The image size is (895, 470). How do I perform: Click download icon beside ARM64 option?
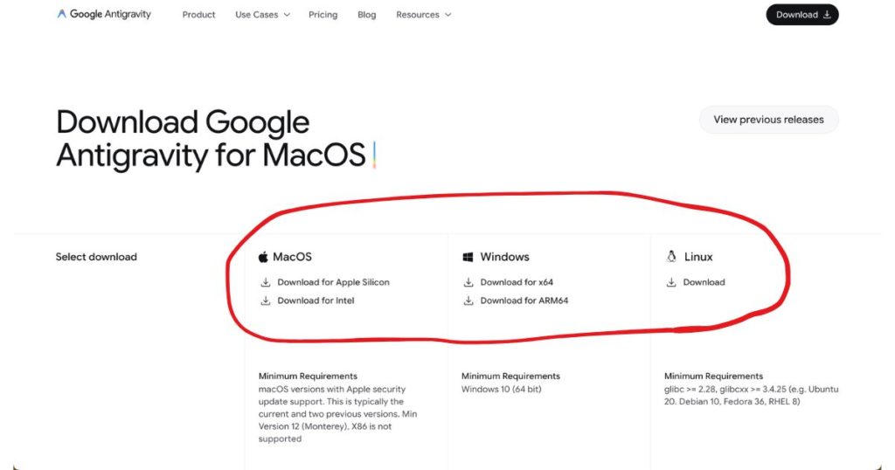(x=468, y=301)
